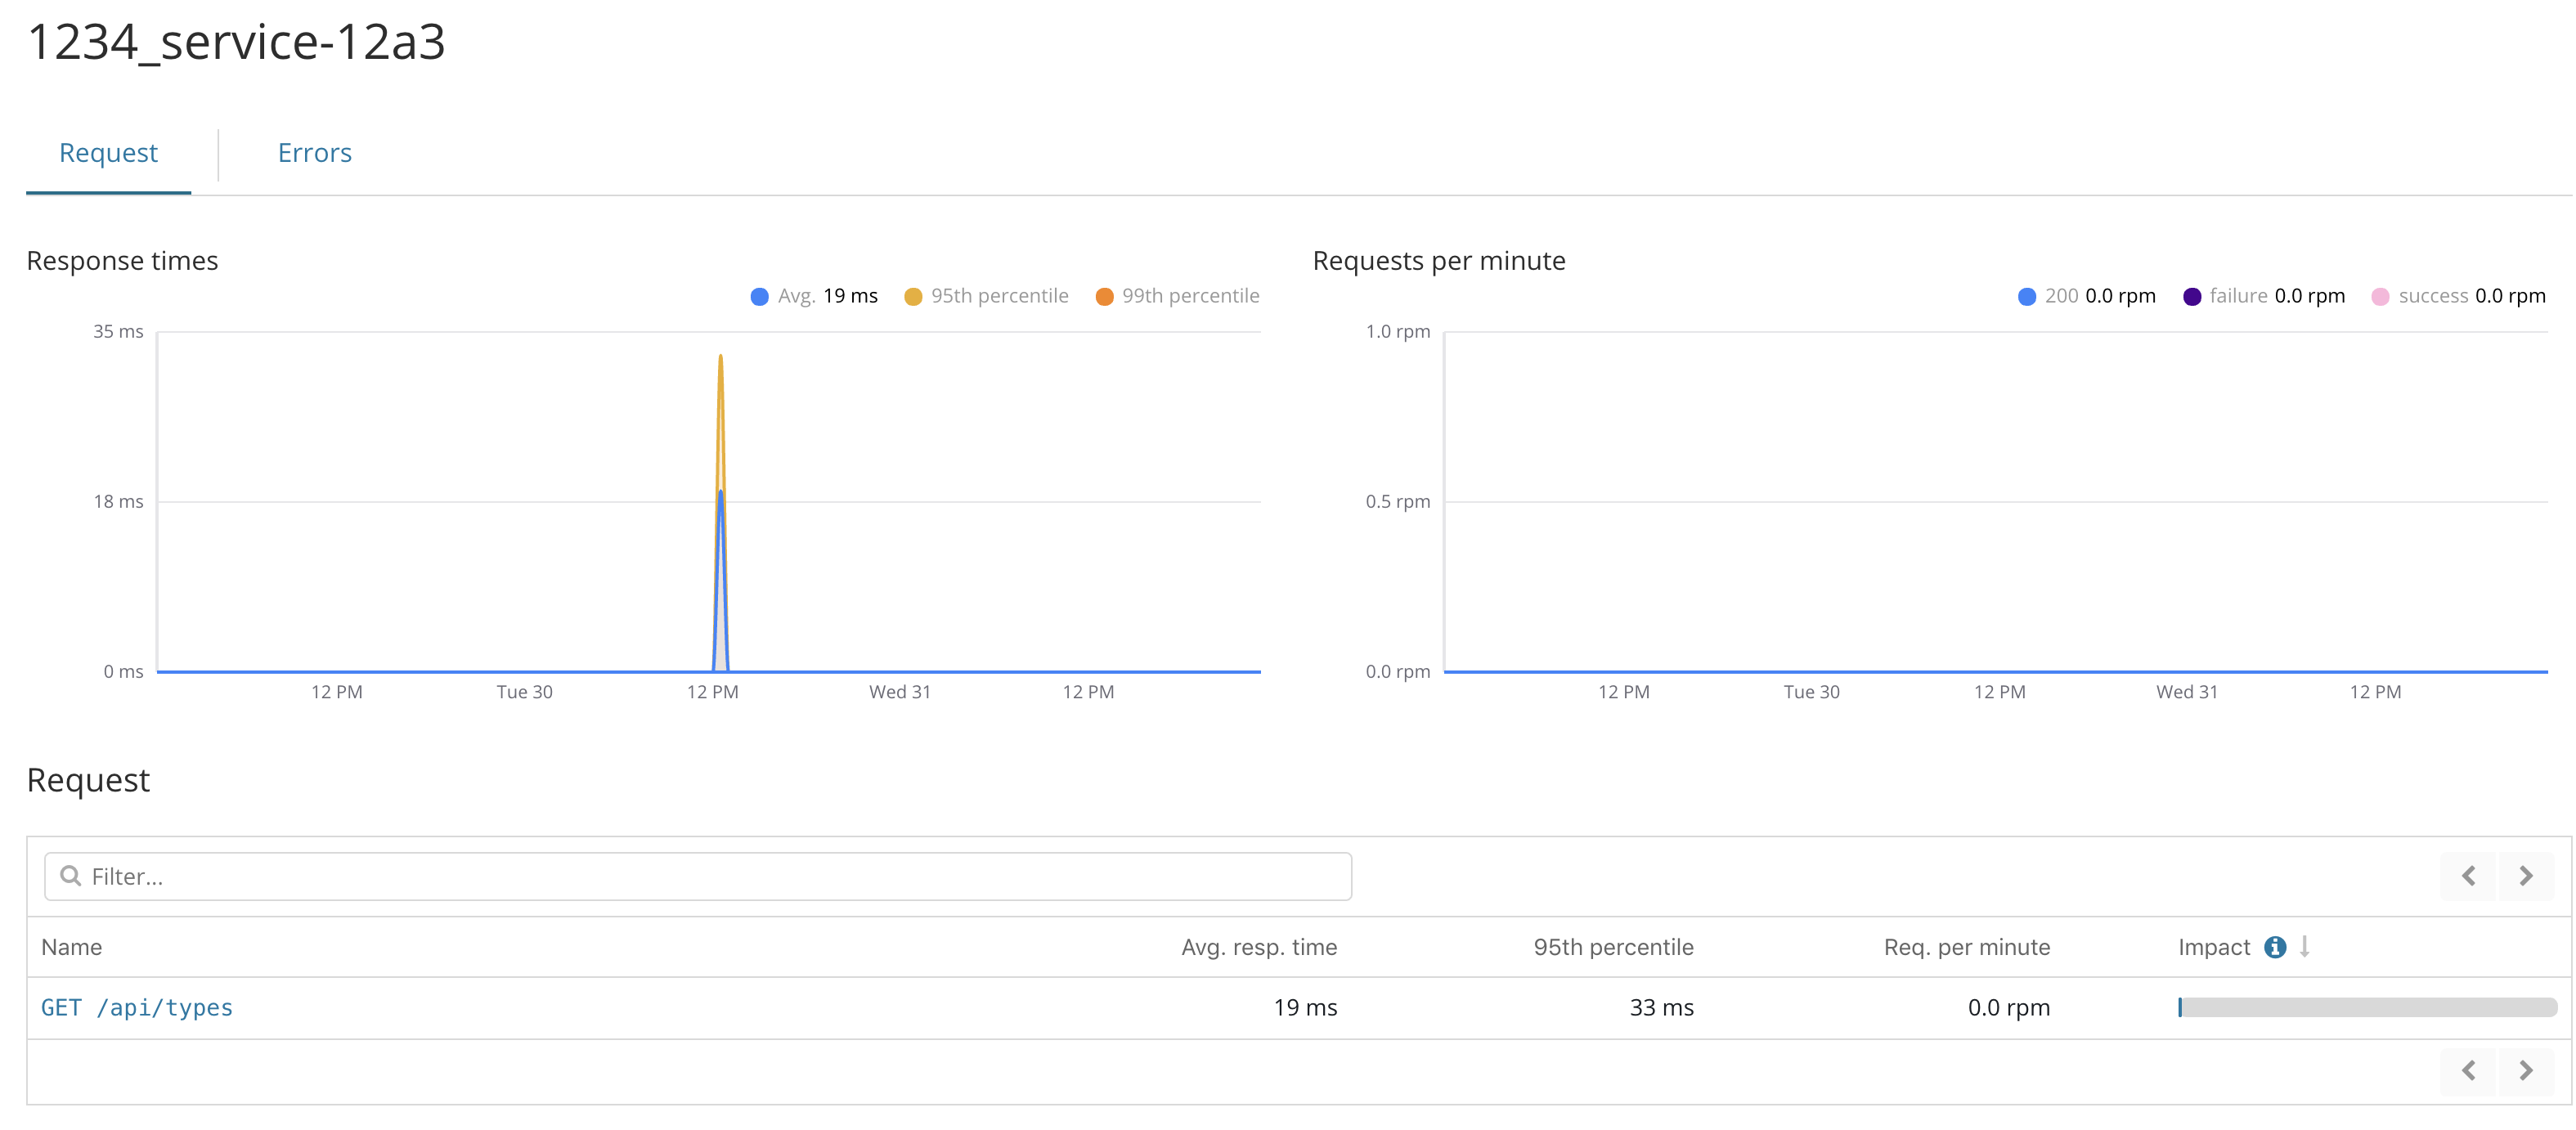The height and width of the screenshot is (1130, 2576).
Task: Toggle the 99th percentile legend series
Action: tap(1177, 296)
